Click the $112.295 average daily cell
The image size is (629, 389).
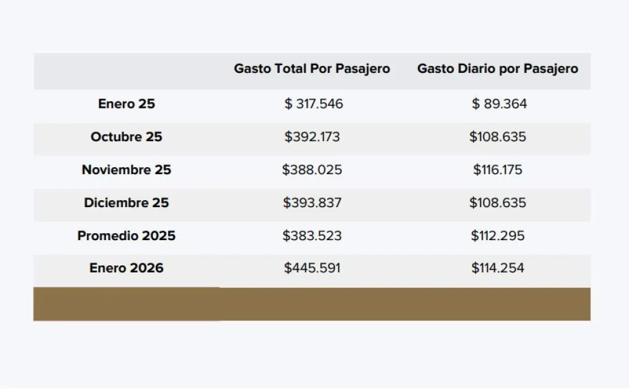(498, 236)
